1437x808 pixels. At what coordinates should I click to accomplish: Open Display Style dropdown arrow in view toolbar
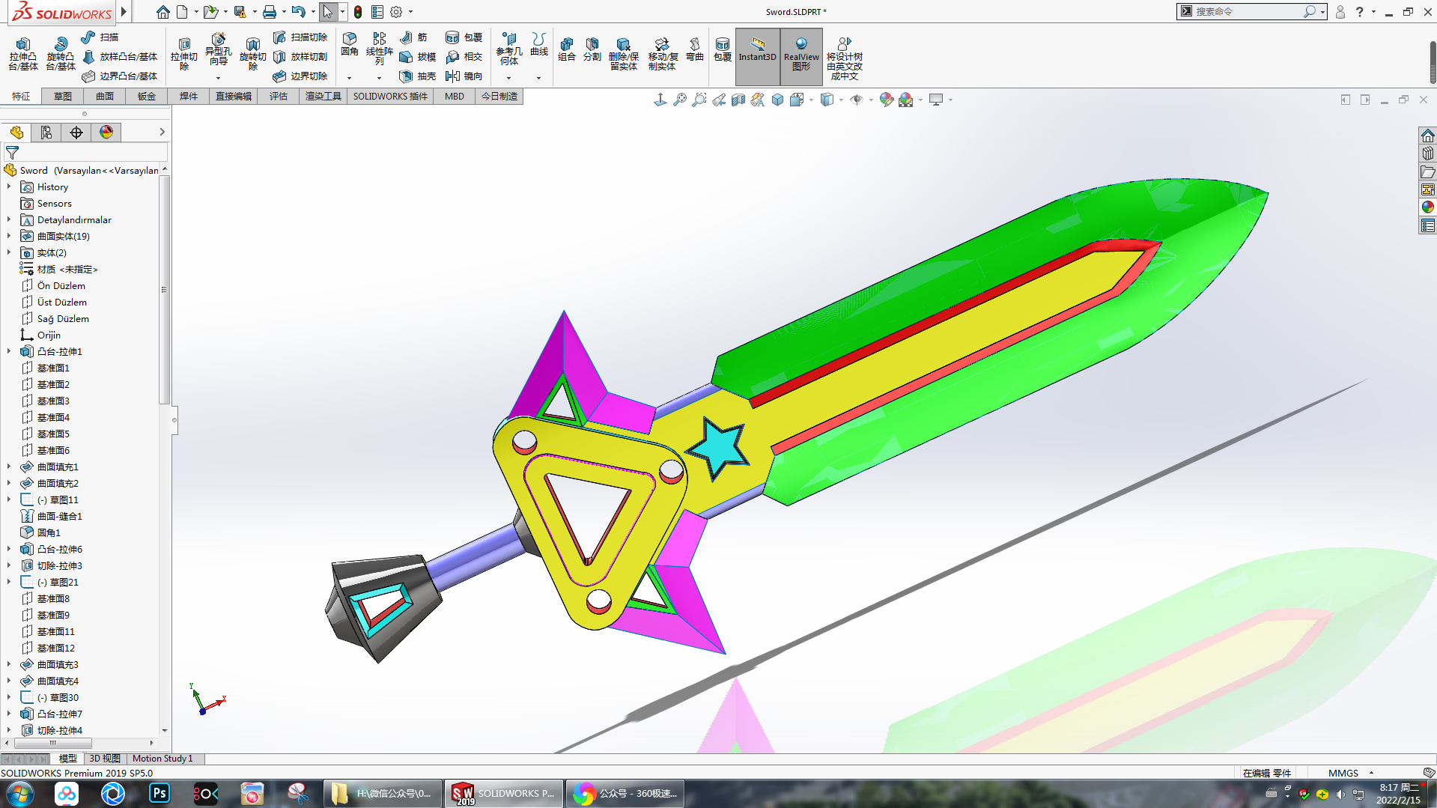[841, 100]
